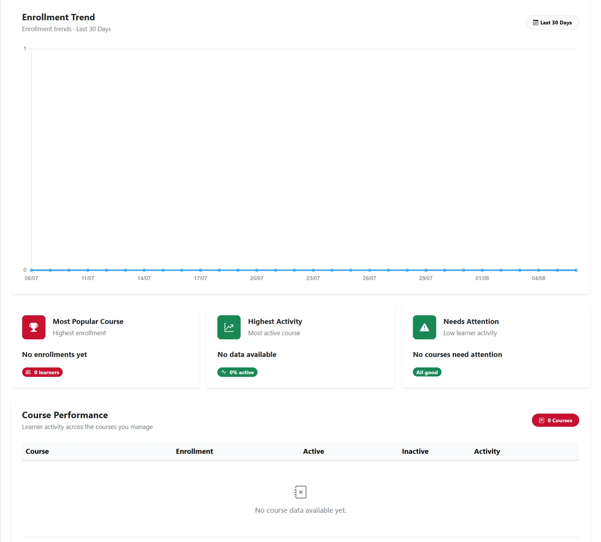Image resolution: width=601 pixels, height=542 pixels.
Task: Click the learners icon in red badge
Action: point(28,372)
